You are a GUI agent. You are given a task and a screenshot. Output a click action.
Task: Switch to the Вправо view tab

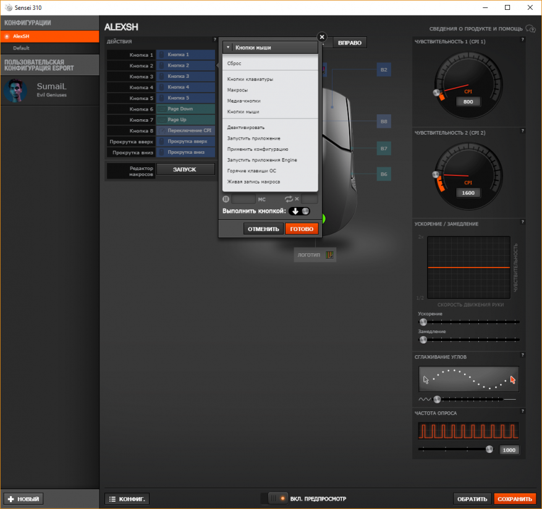[x=349, y=43]
